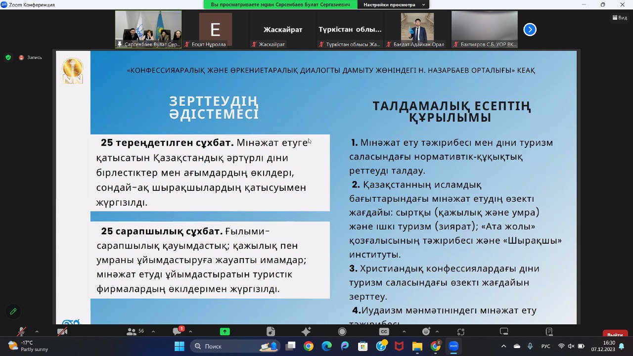Unmute the microphone in Zoom toolbar
The height and width of the screenshot is (356, 633).
point(21,331)
